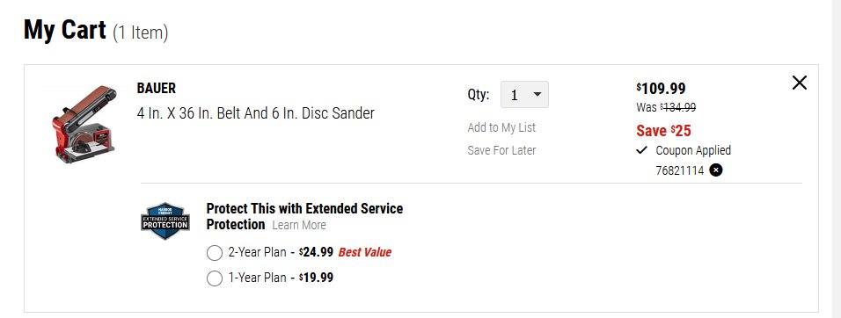This screenshot has height=318, width=841.
Task: Open the Qty quantity dropdown
Action: click(x=524, y=95)
